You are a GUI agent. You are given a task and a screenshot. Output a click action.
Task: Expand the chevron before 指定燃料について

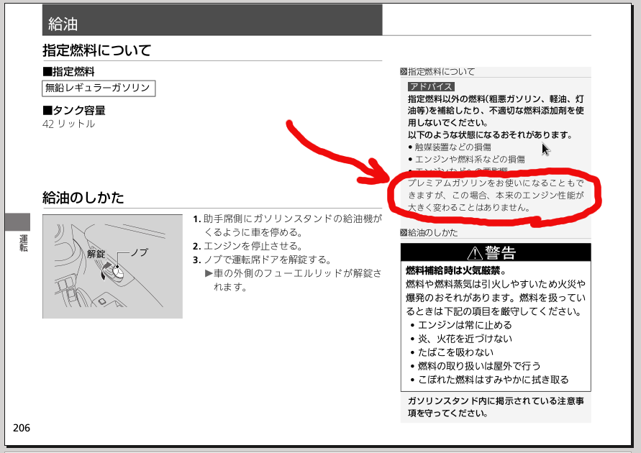click(x=404, y=71)
